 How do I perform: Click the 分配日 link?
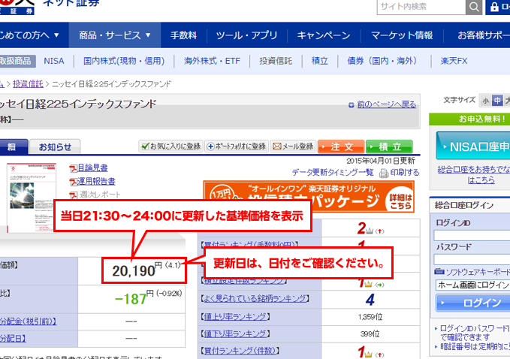pyautogui.click(x=13, y=339)
